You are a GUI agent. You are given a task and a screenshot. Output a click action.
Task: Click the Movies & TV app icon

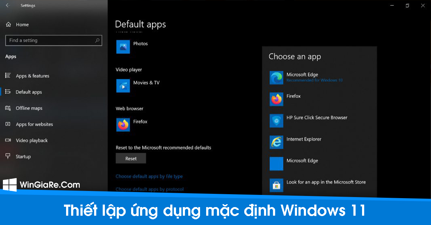(x=123, y=86)
